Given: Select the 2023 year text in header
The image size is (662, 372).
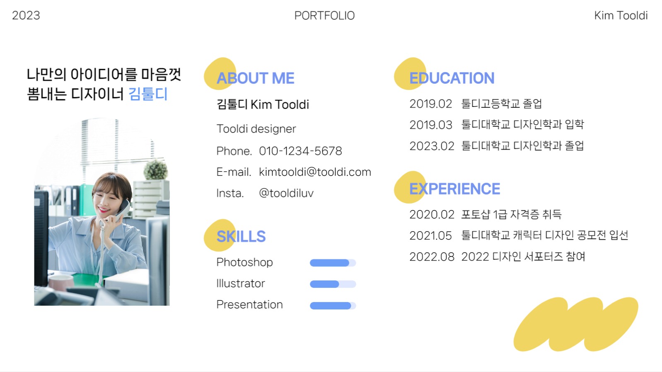Looking at the screenshot, I should click(26, 16).
